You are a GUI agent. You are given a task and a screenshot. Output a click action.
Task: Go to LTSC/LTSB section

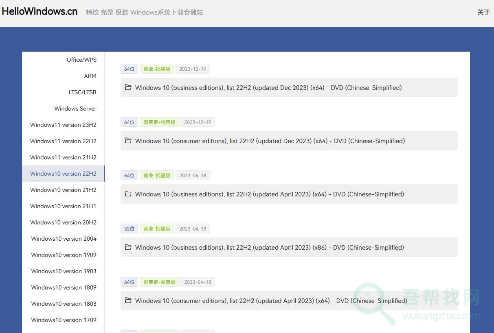tap(82, 92)
